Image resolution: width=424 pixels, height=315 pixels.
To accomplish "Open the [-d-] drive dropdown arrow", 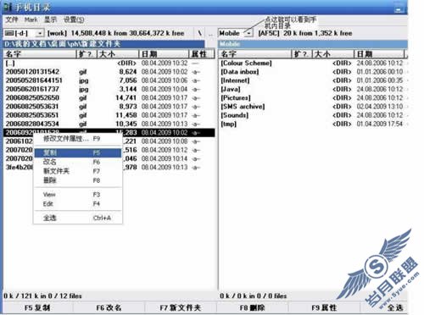I will pyautogui.click(x=40, y=33).
